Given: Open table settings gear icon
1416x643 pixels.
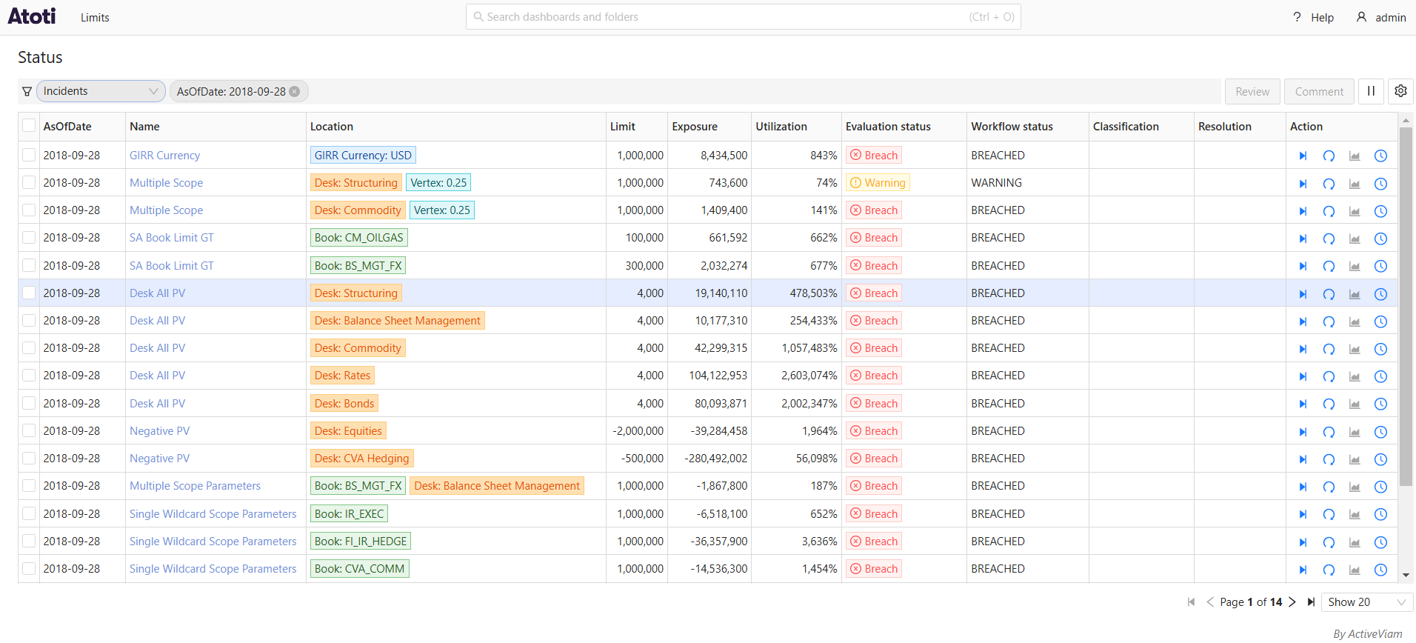Looking at the screenshot, I should point(1400,91).
